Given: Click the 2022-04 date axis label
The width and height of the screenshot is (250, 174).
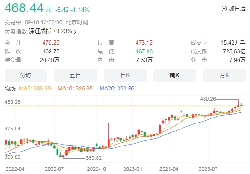Looking at the screenshot, I should (15, 169).
